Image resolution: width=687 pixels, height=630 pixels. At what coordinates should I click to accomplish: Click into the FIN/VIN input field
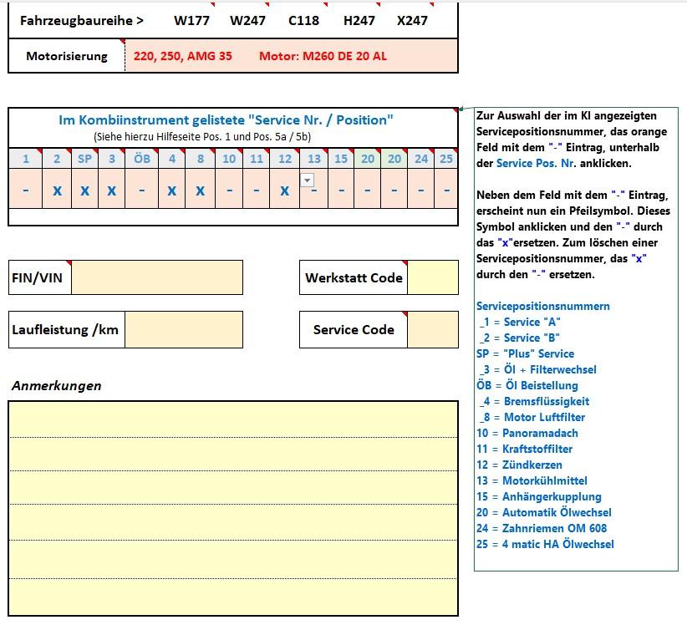[157, 277]
